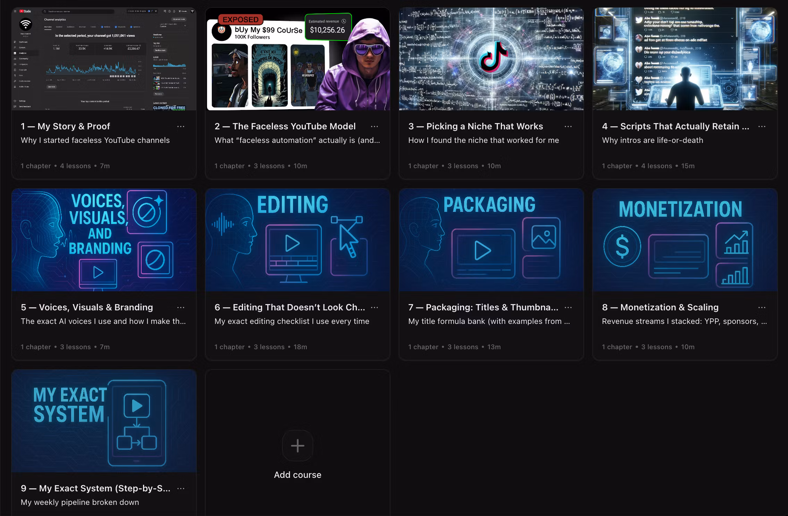
Task: Open the EDITING course thumbnail
Action: (x=297, y=240)
